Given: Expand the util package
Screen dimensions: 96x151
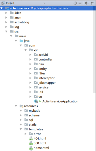Looking at the screenshot, I should [30, 92].
